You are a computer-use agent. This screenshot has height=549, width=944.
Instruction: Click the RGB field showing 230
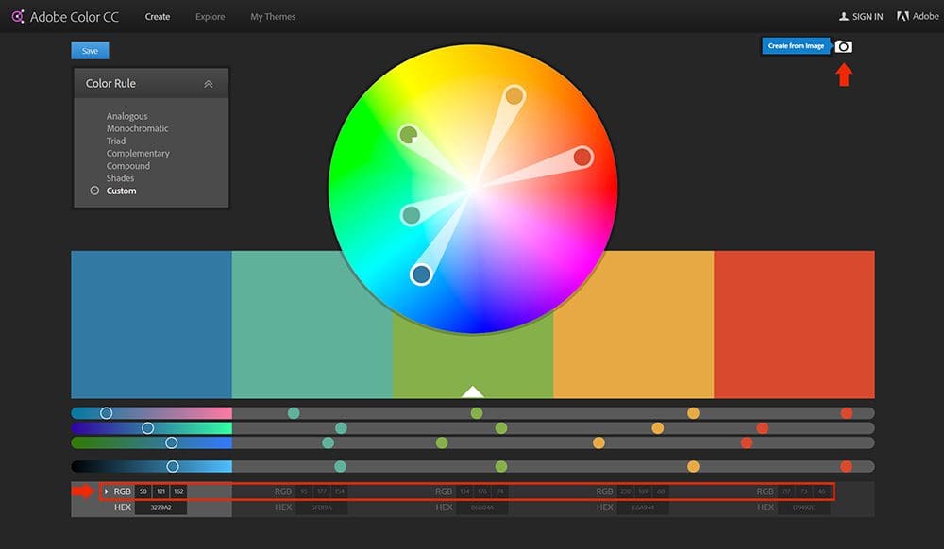coord(626,491)
